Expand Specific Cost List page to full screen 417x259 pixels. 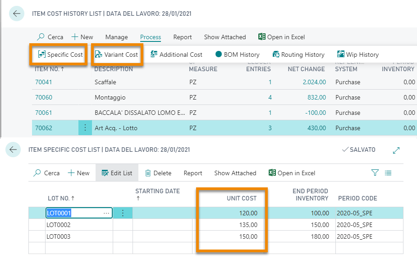396,150
